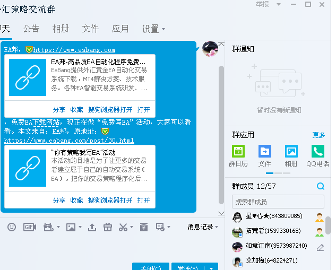Click 举报 report button
This screenshot has width=336, height=270.
pyautogui.click(x=262, y=4)
